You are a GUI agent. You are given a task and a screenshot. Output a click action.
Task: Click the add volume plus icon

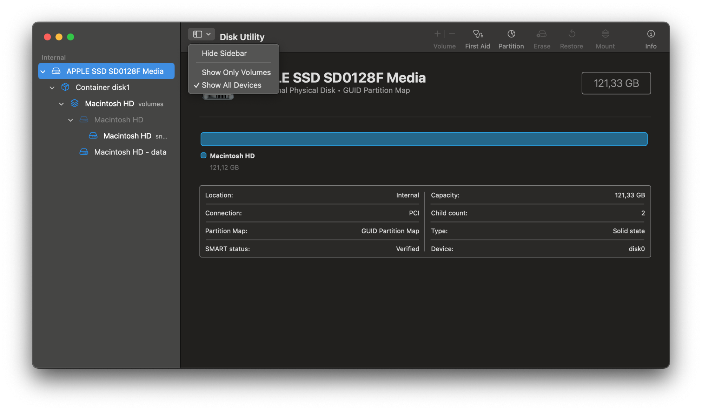(437, 34)
